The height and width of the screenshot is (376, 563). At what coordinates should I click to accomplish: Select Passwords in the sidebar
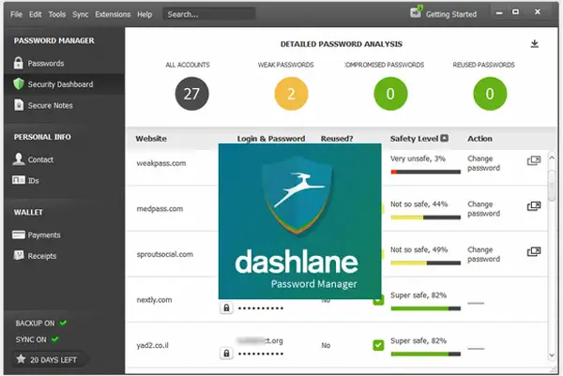[x=46, y=64]
